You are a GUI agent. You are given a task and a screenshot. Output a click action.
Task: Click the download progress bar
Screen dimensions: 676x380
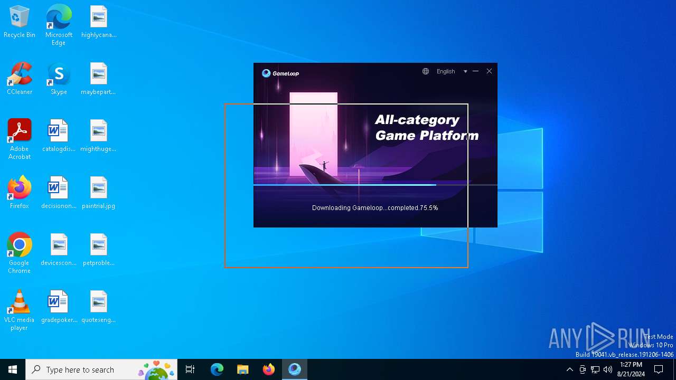[x=375, y=185]
